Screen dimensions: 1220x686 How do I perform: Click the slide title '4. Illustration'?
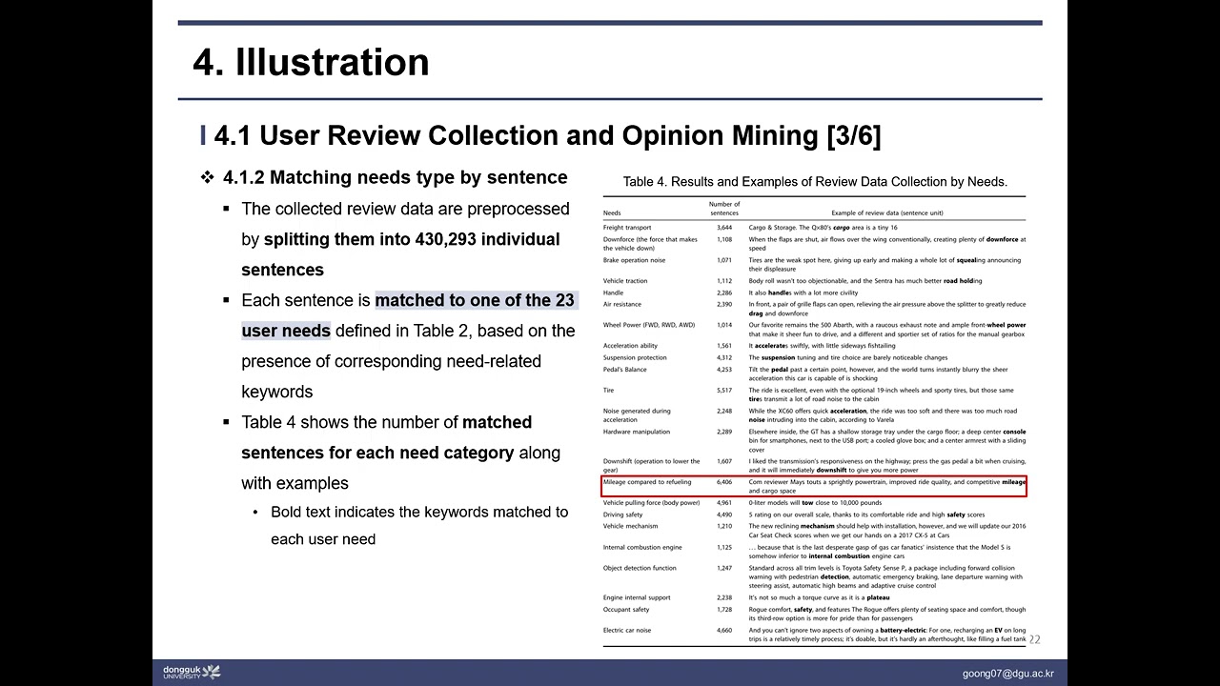click(x=311, y=62)
